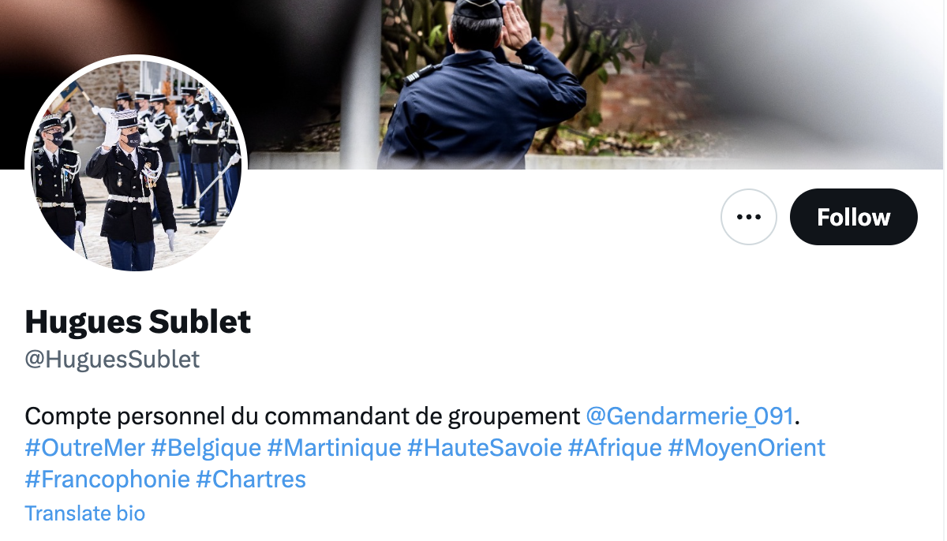Open the three-dot more options menu
The height and width of the screenshot is (541, 947).
[x=749, y=217]
